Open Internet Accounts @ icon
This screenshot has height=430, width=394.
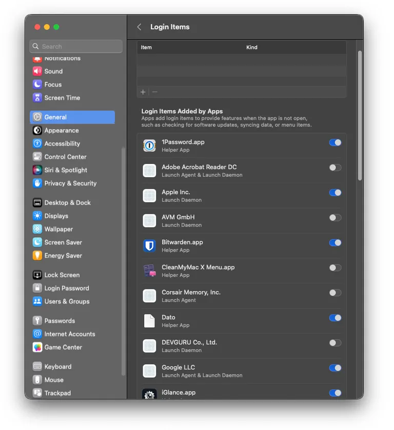pos(37,334)
